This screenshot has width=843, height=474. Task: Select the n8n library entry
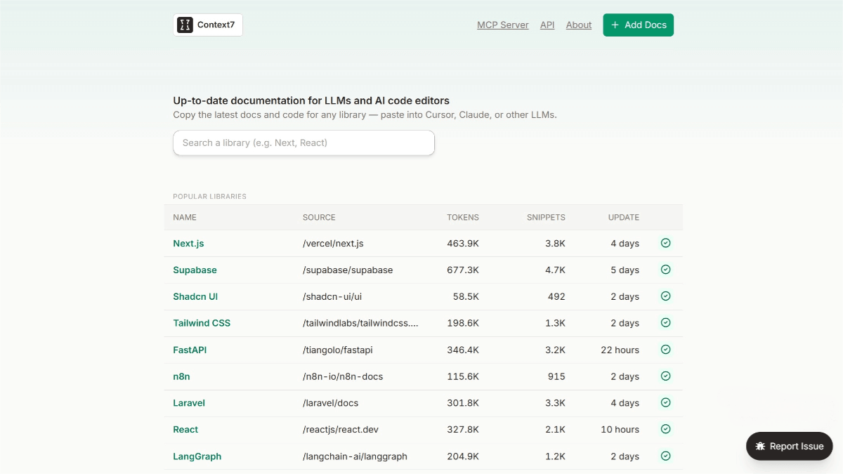[181, 376]
